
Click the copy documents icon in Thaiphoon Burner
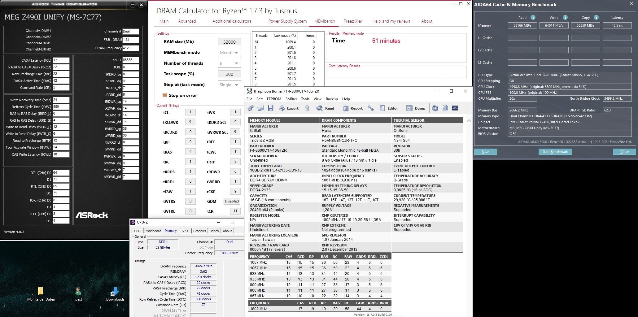point(445,108)
